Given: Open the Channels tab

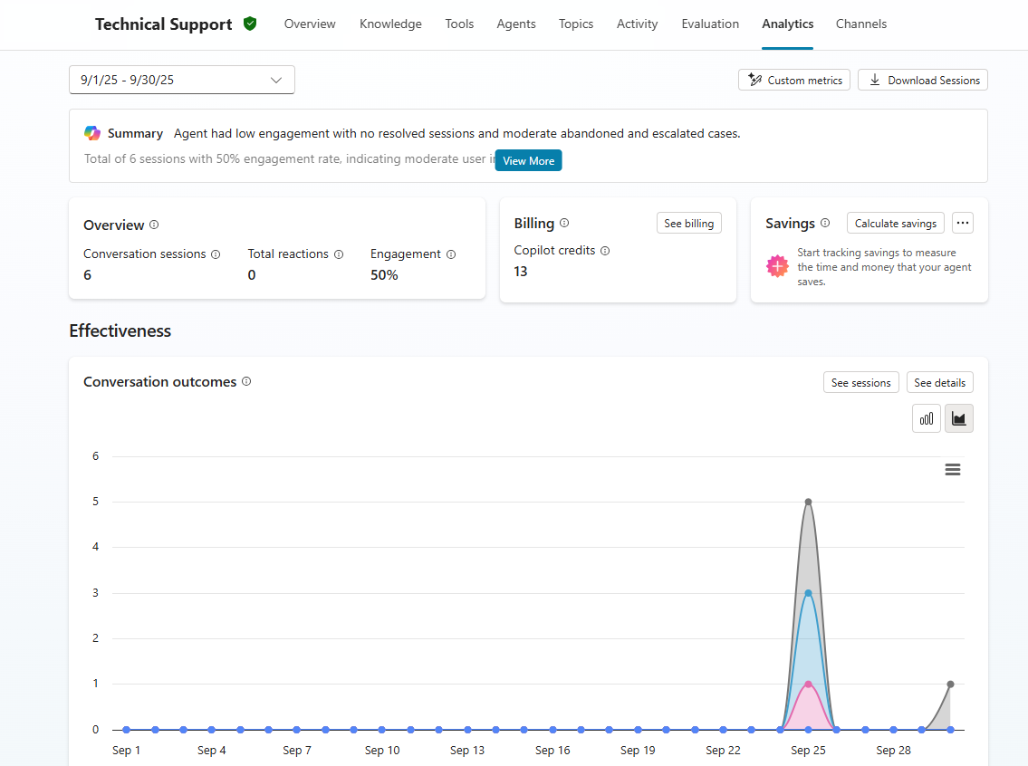Looking at the screenshot, I should 860,24.
